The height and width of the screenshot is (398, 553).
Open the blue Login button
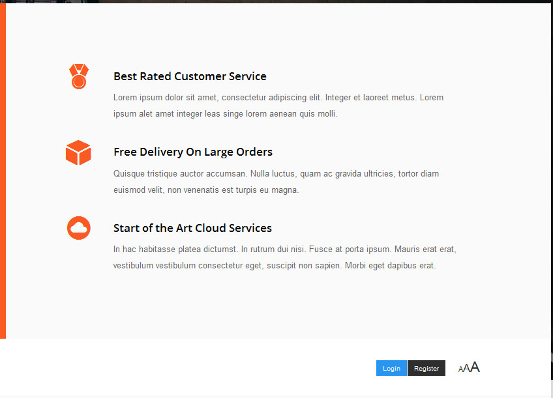pos(391,368)
